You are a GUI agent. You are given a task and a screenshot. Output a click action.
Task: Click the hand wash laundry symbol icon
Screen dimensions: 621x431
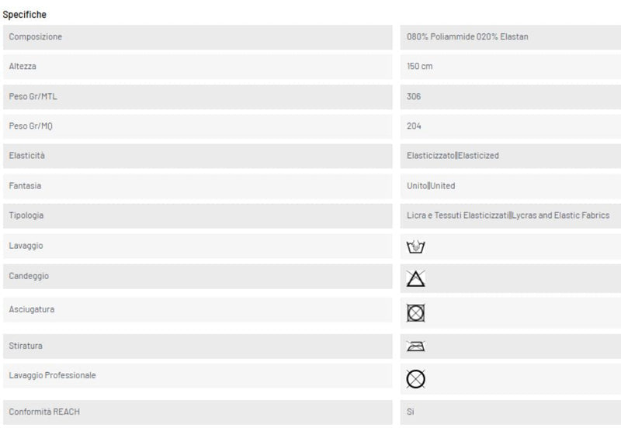(415, 247)
